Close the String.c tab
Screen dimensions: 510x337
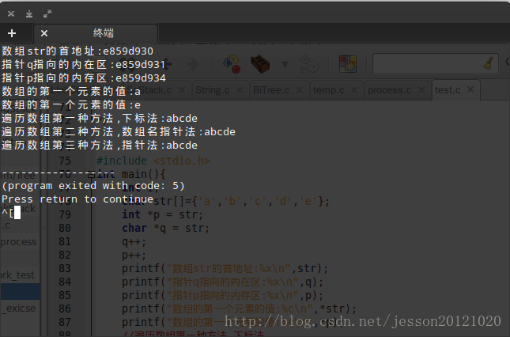click(240, 89)
